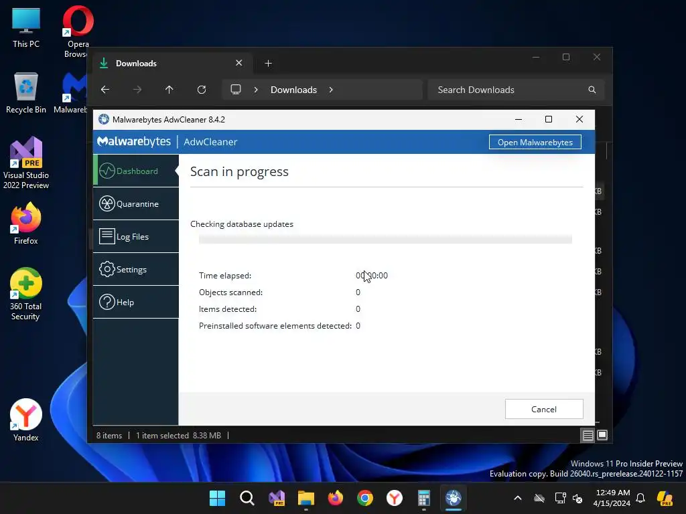The width and height of the screenshot is (686, 514).
Task: Click Yandex browser in the taskbar
Action: click(x=394, y=498)
